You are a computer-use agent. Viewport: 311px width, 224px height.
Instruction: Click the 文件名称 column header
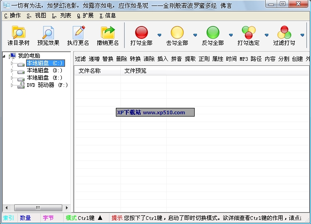[89, 71]
